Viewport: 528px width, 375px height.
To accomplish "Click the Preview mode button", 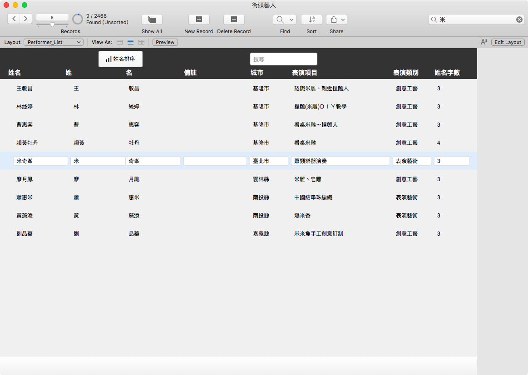I will click(x=165, y=42).
